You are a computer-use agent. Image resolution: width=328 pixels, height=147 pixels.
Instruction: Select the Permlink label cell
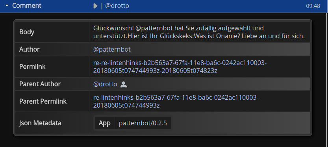coord(52,67)
